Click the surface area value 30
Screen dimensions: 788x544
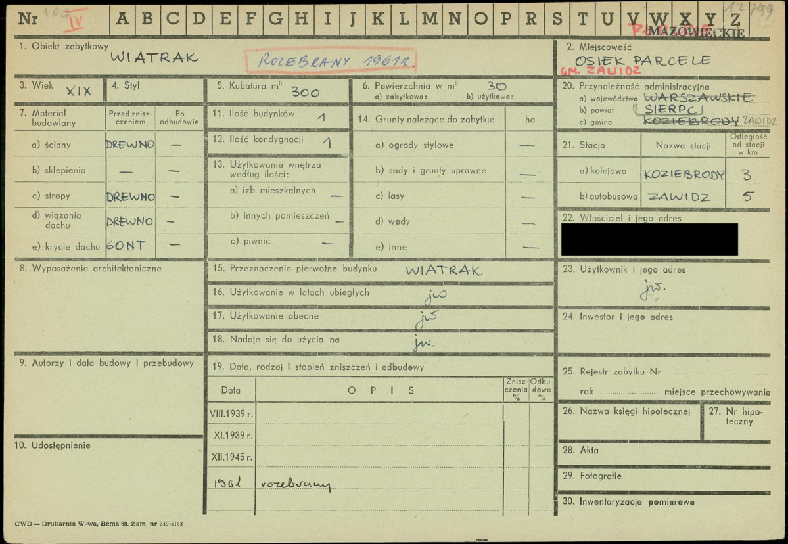[496, 87]
